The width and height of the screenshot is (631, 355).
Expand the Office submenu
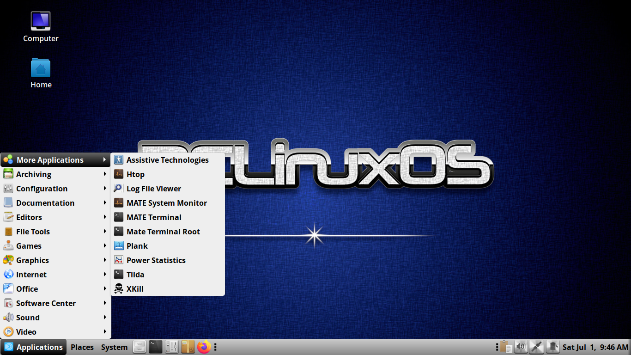click(55, 289)
